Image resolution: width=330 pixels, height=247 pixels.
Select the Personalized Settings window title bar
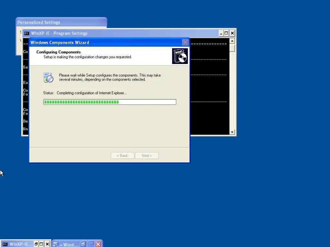click(x=61, y=22)
